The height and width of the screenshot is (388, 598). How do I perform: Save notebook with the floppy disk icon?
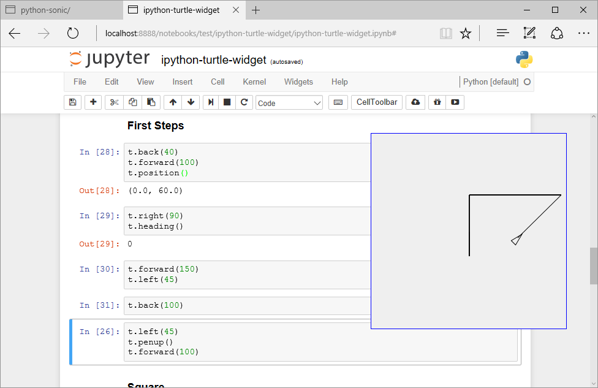click(x=72, y=102)
